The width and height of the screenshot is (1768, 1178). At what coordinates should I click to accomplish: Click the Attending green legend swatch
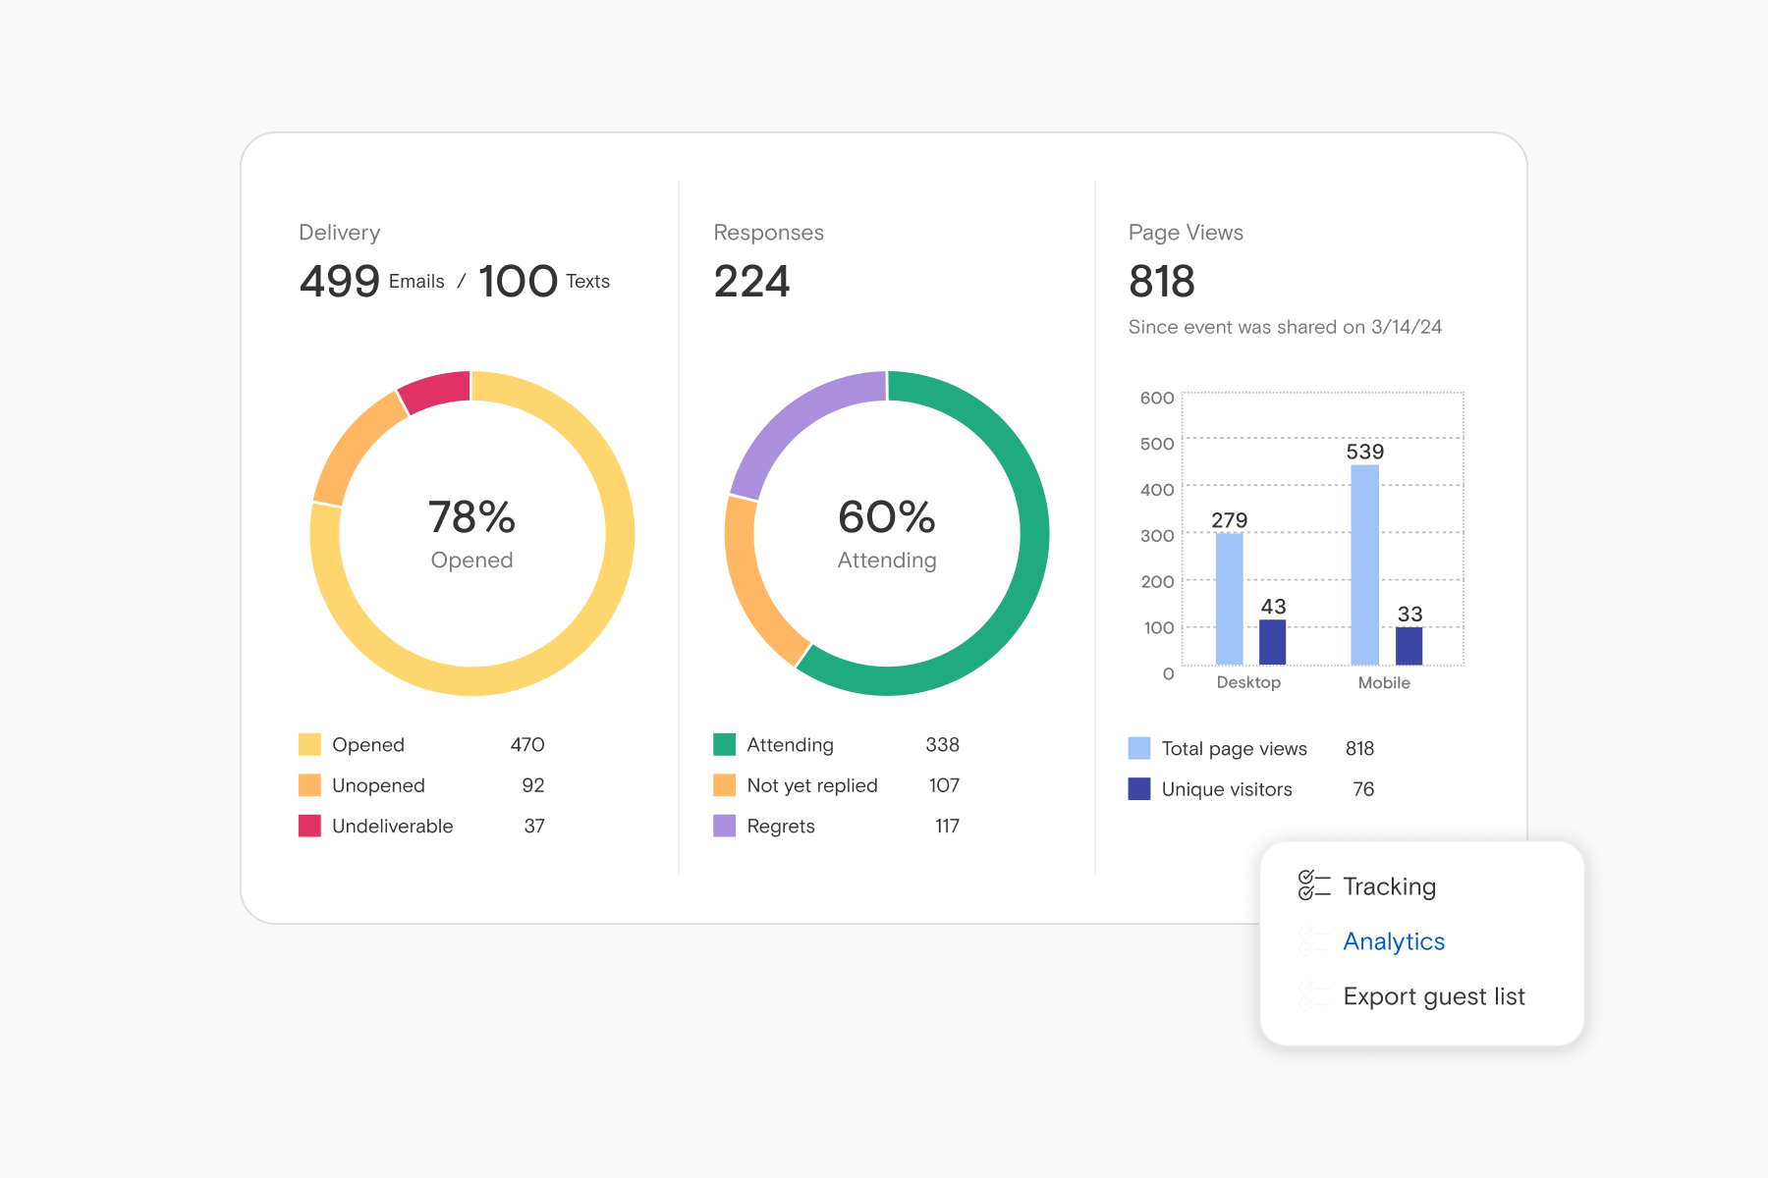pyautogui.click(x=725, y=744)
